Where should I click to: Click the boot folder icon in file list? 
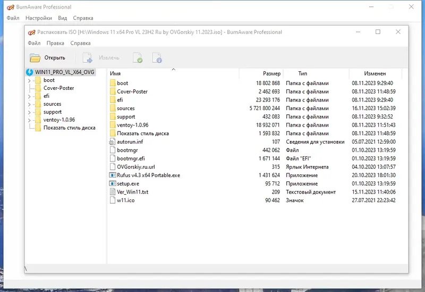113,83
